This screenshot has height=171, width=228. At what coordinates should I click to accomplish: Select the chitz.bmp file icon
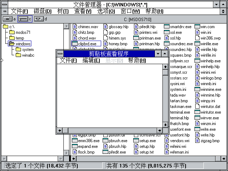75,32
